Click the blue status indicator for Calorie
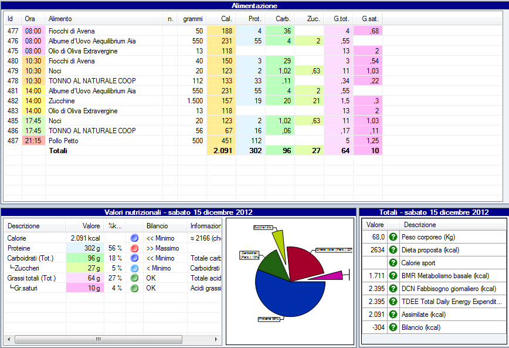Screen dimensions: 509x348 click(134, 238)
